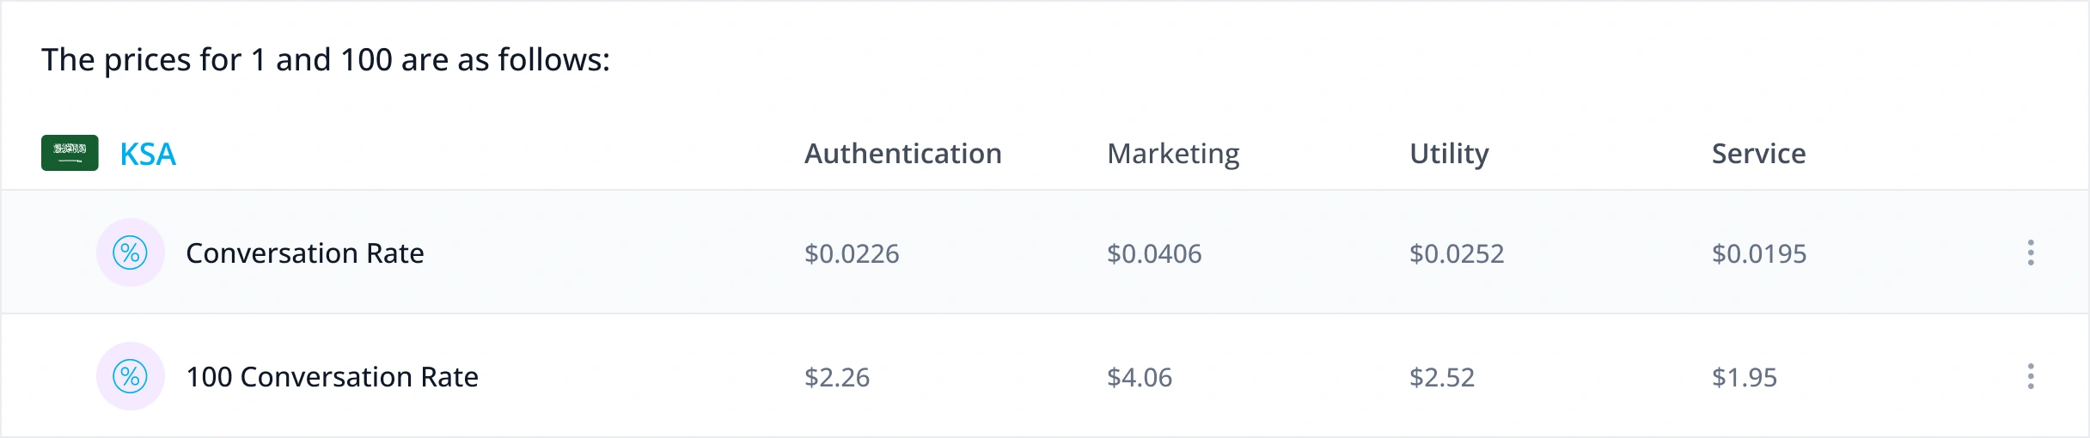Click the percent icon beside 100 Conversation Rate

coord(131,376)
